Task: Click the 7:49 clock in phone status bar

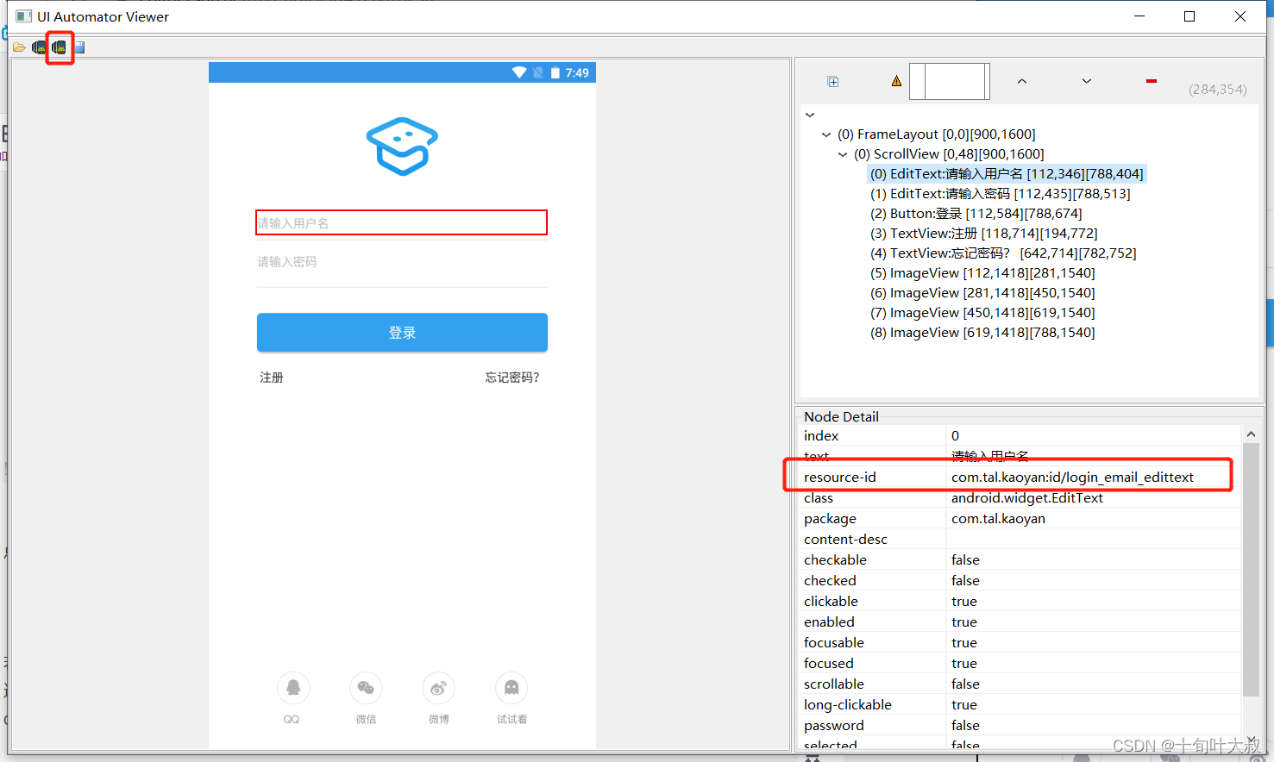Action: 577,73
